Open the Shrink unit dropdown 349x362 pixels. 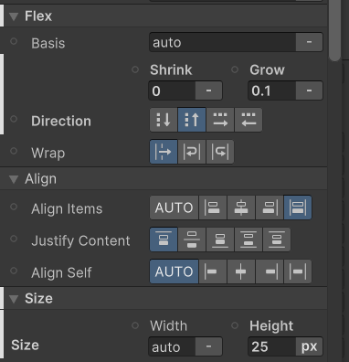tap(208, 90)
